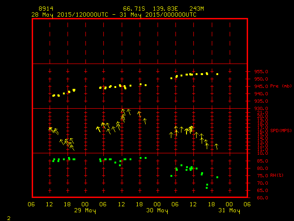The width and height of the screenshot is (294, 221).
Task: Click the 11.0 wind speed tick label
Action: coord(262,150)
